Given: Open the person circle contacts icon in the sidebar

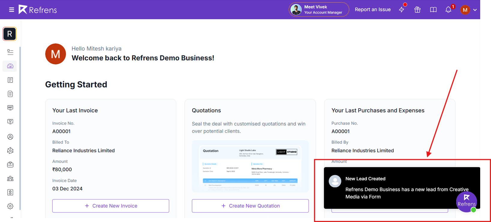Looking at the screenshot, I should coord(10,137).
